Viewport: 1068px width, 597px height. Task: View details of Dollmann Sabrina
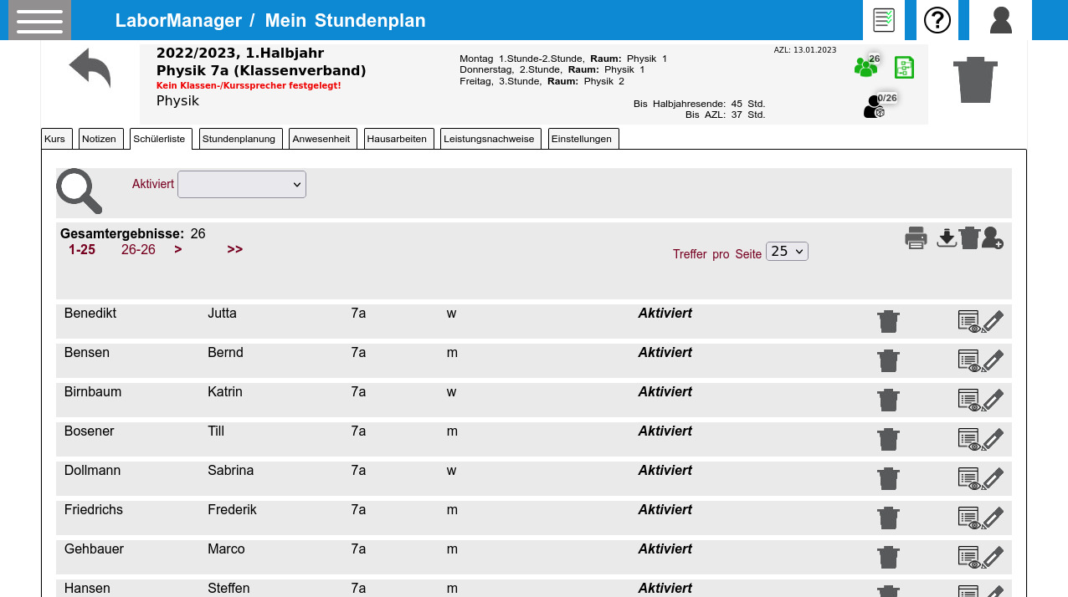(x=969, y=479)
